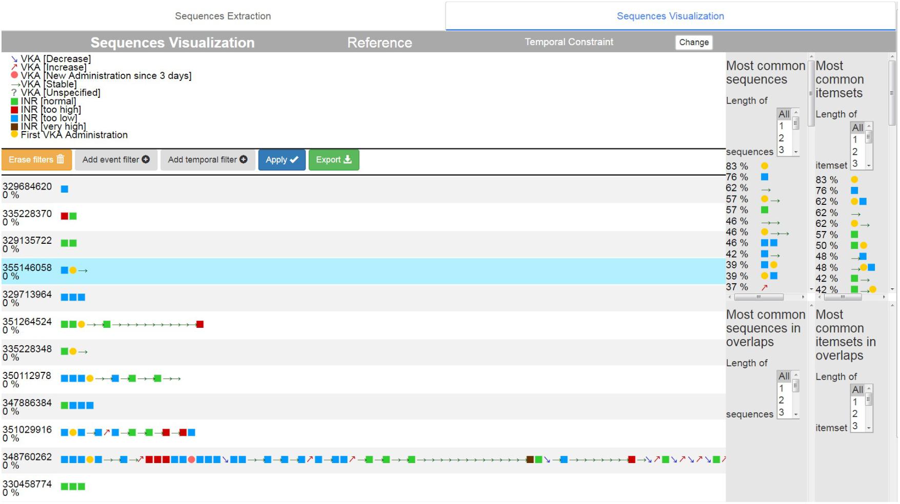The image size is (900, 504).
Task: Select length 2 in Most common itemsets list
Action: tap(855, 152)
